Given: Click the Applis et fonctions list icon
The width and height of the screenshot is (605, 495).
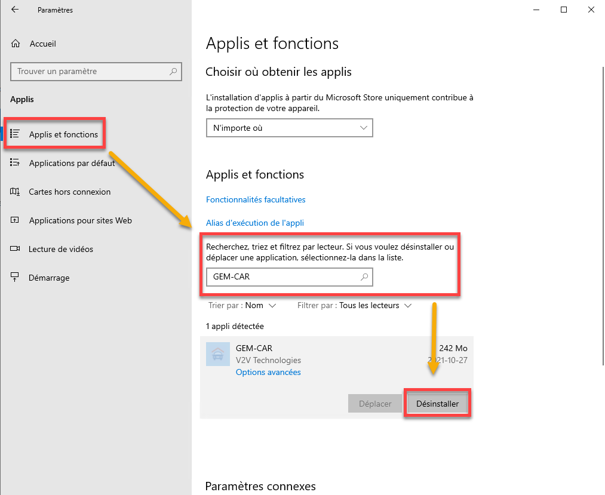Looking at the screenshot, I should click(x=15, y=134).
